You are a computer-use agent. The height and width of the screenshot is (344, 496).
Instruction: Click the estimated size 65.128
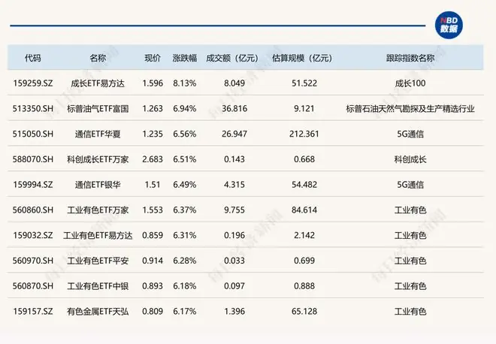[x=304, y=312]
